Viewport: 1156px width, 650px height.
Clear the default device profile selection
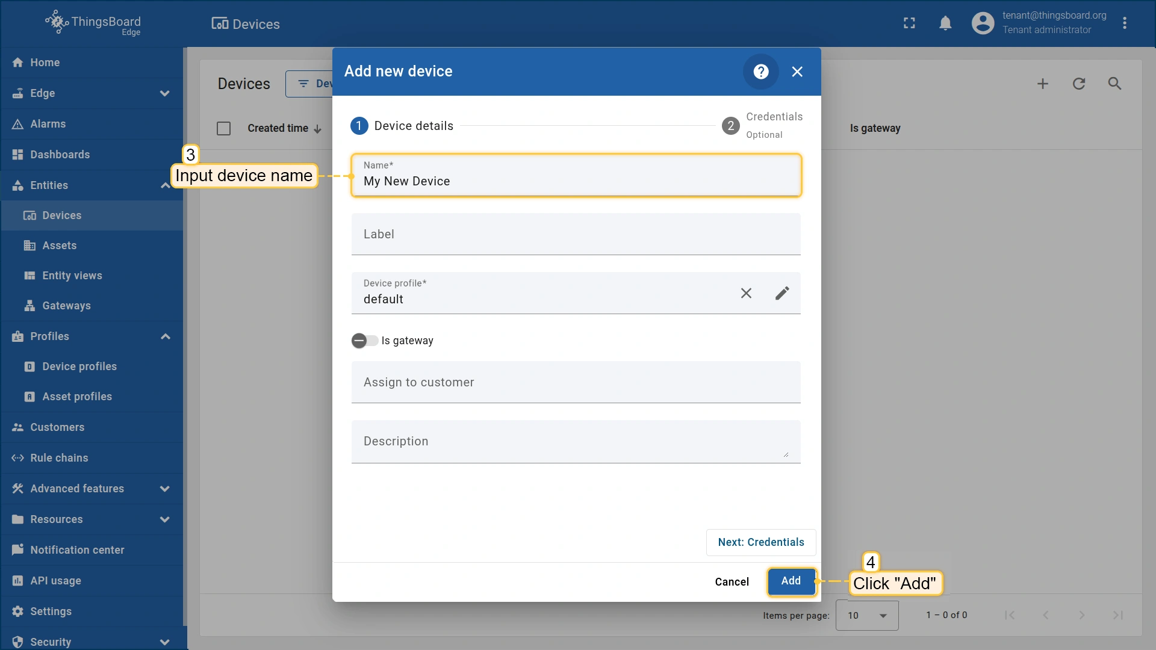click(746, 293)
